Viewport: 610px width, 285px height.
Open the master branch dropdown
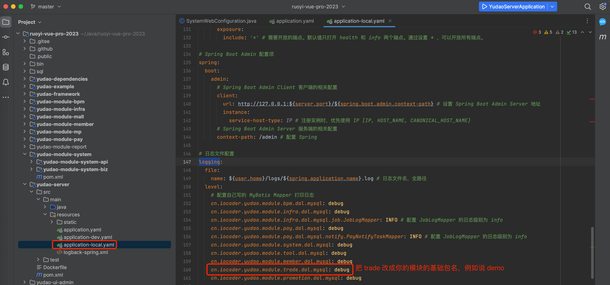(46, 7)
